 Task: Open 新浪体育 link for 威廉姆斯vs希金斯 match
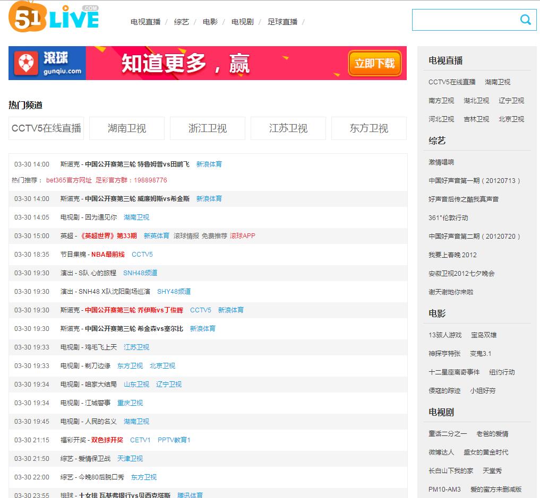coord(209,199)
